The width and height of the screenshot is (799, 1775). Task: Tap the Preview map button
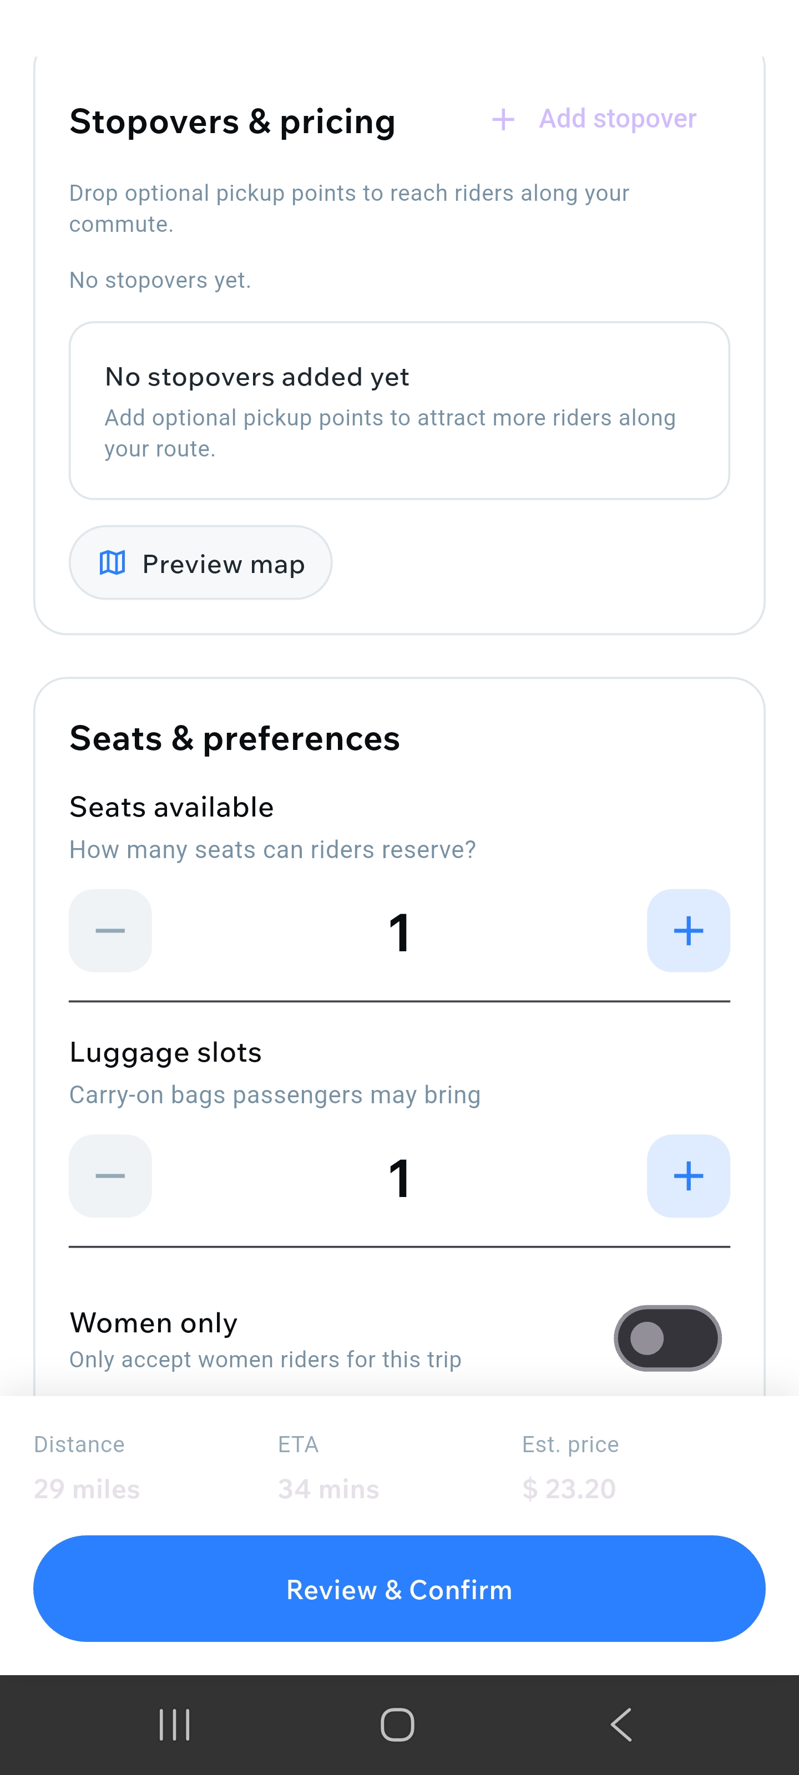click(200, 562)
